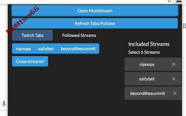This screenshot has width=186, height=116.
Task: Click the Open Multistream button
Action: 95,11
